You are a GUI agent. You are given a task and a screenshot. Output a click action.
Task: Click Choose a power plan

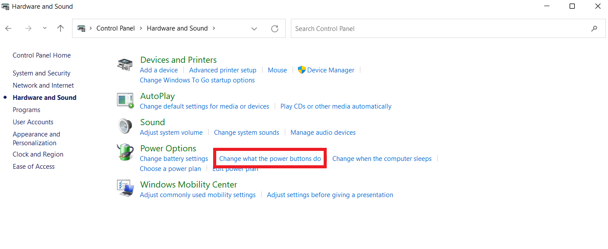170,169
